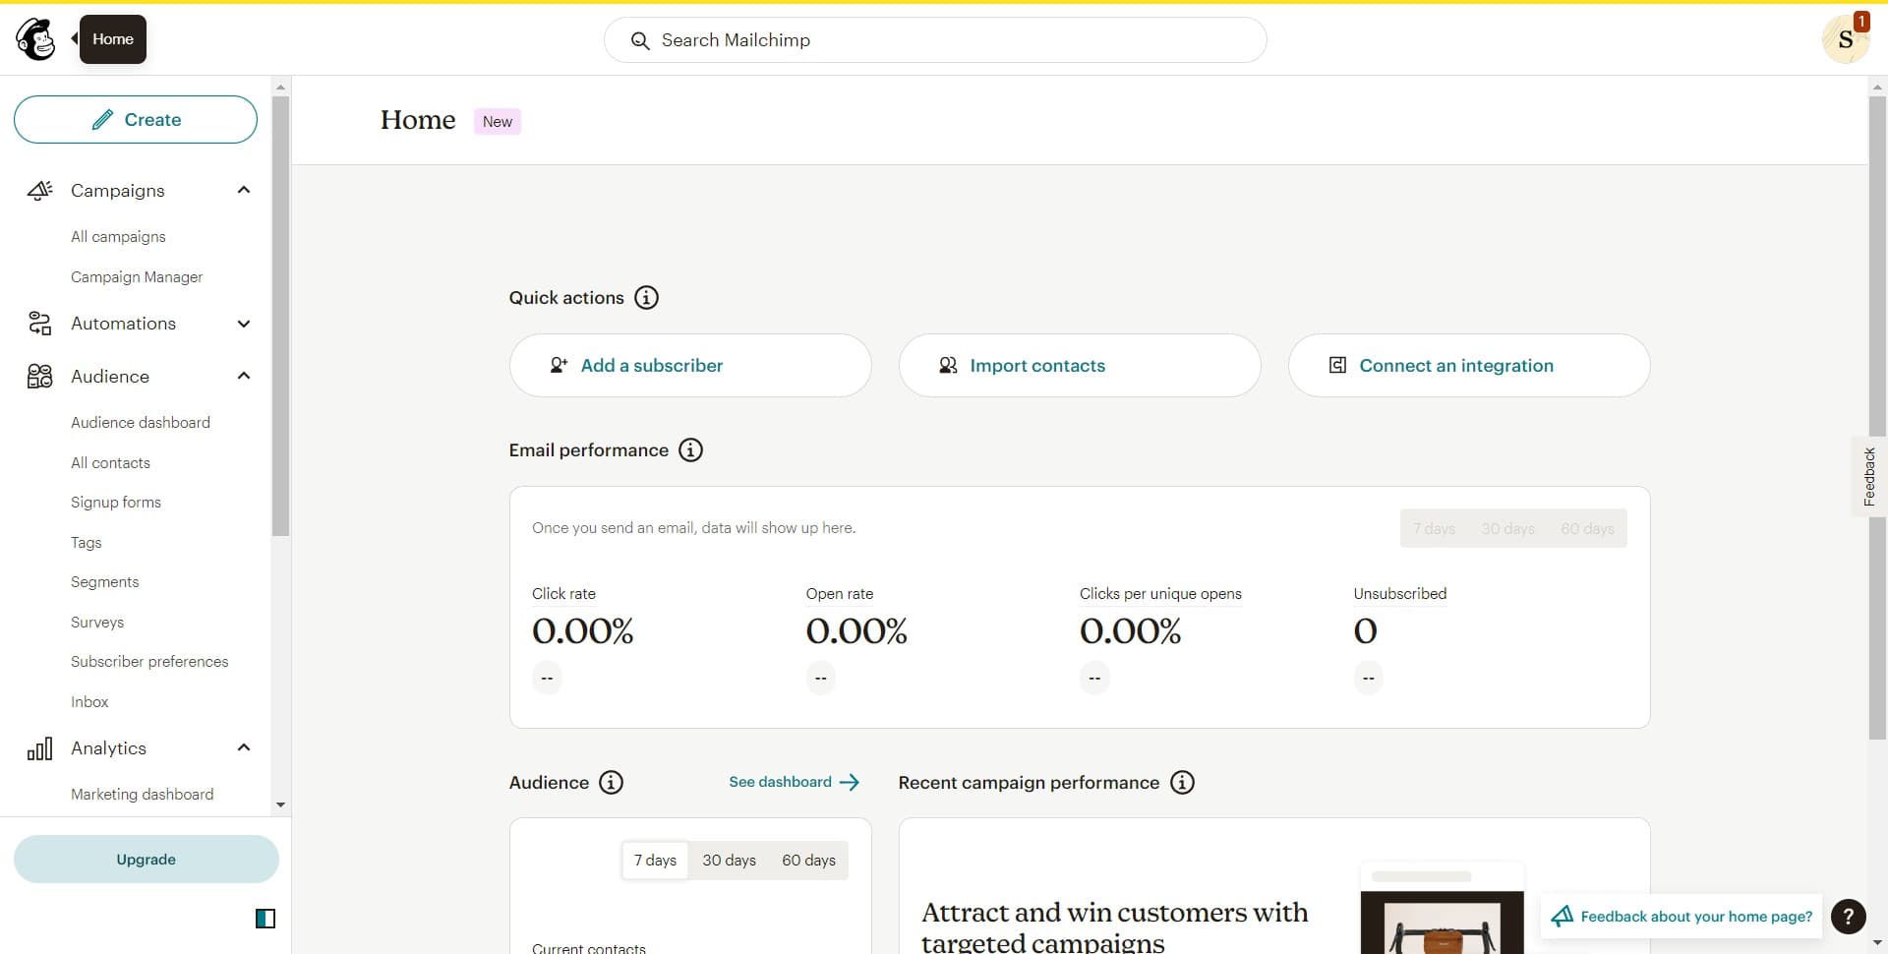This screenshot has height=954, width=1888.
Task: Click Recent campaign performance info icon
Action: (1182, 783)
